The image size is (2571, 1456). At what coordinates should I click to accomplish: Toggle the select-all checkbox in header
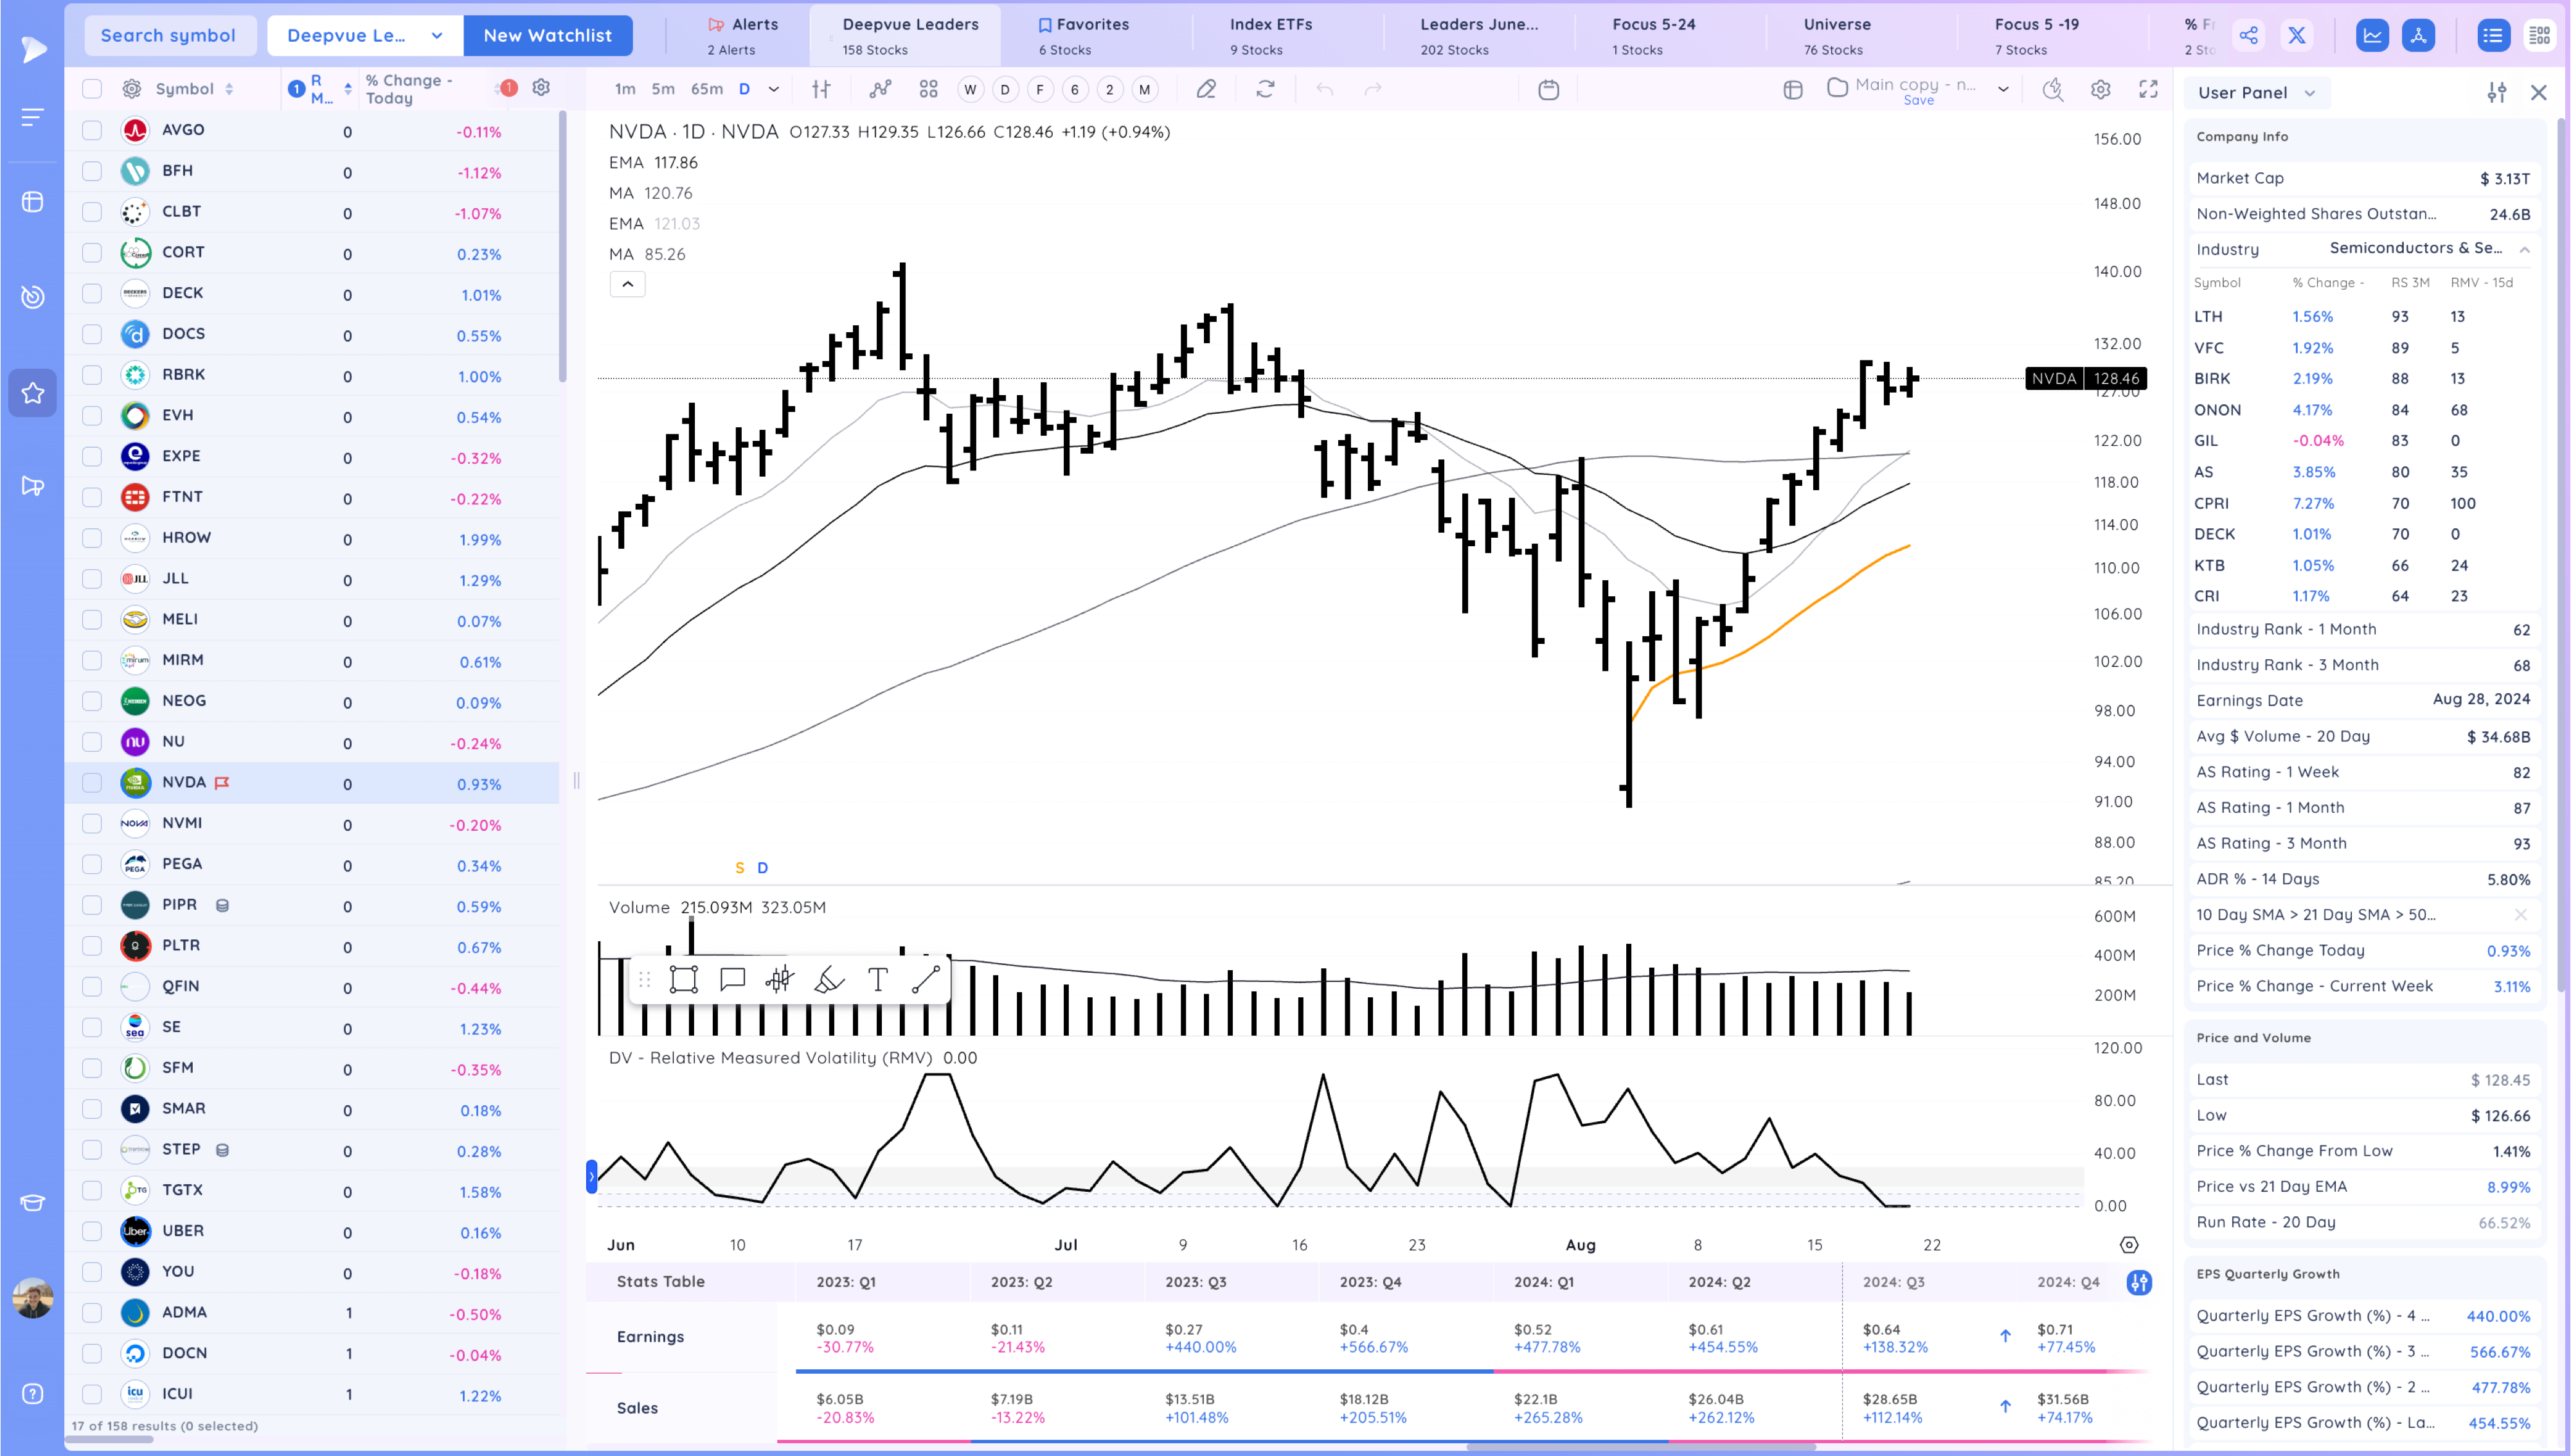92,89
